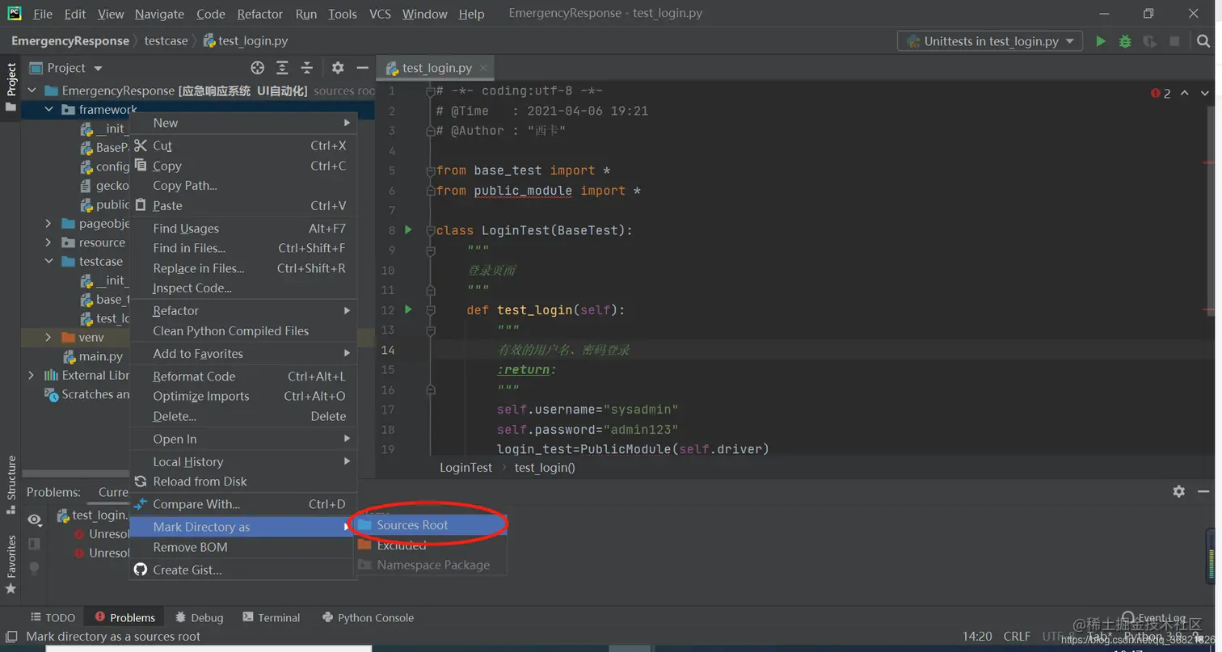This screenshot has width=1222, height=652.
Task: Click the light bulb icon in Problems panel
Action: [34, 568]
